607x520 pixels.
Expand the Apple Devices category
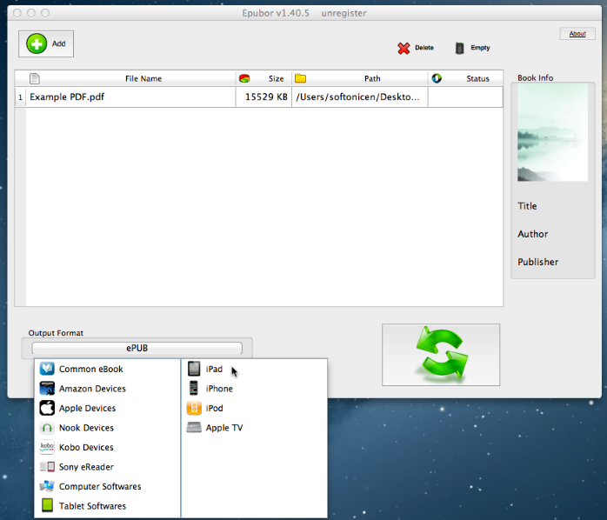tap(87, 409)
